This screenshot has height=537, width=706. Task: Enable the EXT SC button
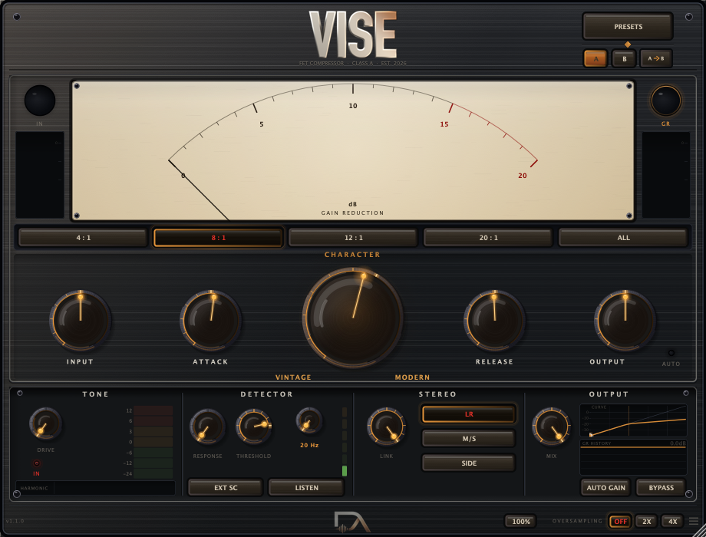(x=226, y=487)
